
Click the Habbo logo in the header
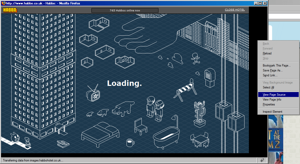tap(10, 10)
